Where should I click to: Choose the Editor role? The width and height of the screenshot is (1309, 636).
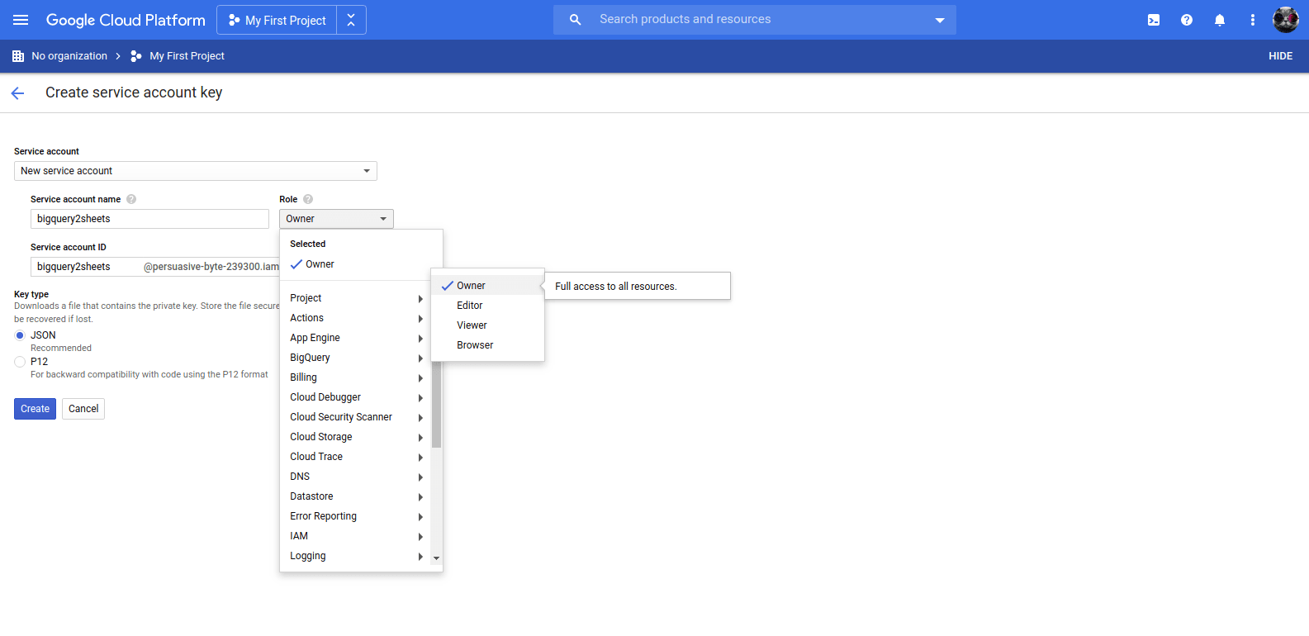pyautogui.click(x=487, y=306)
